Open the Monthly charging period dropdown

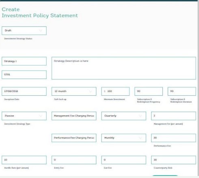tap(124, 138)
